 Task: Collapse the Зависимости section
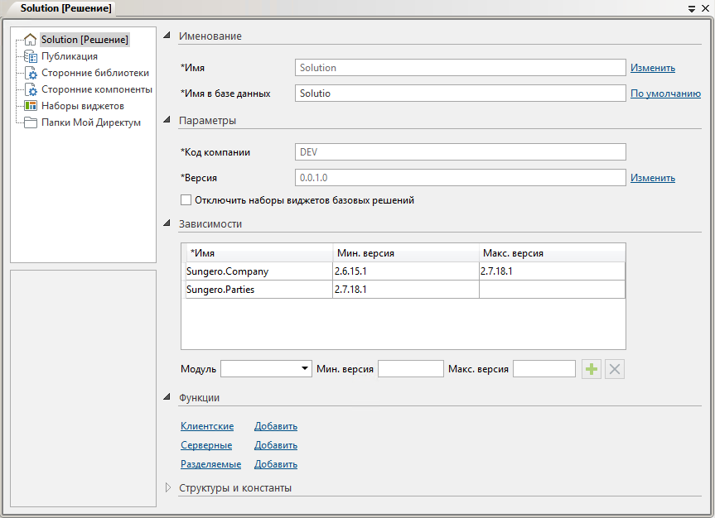click(x=168, y=223)
